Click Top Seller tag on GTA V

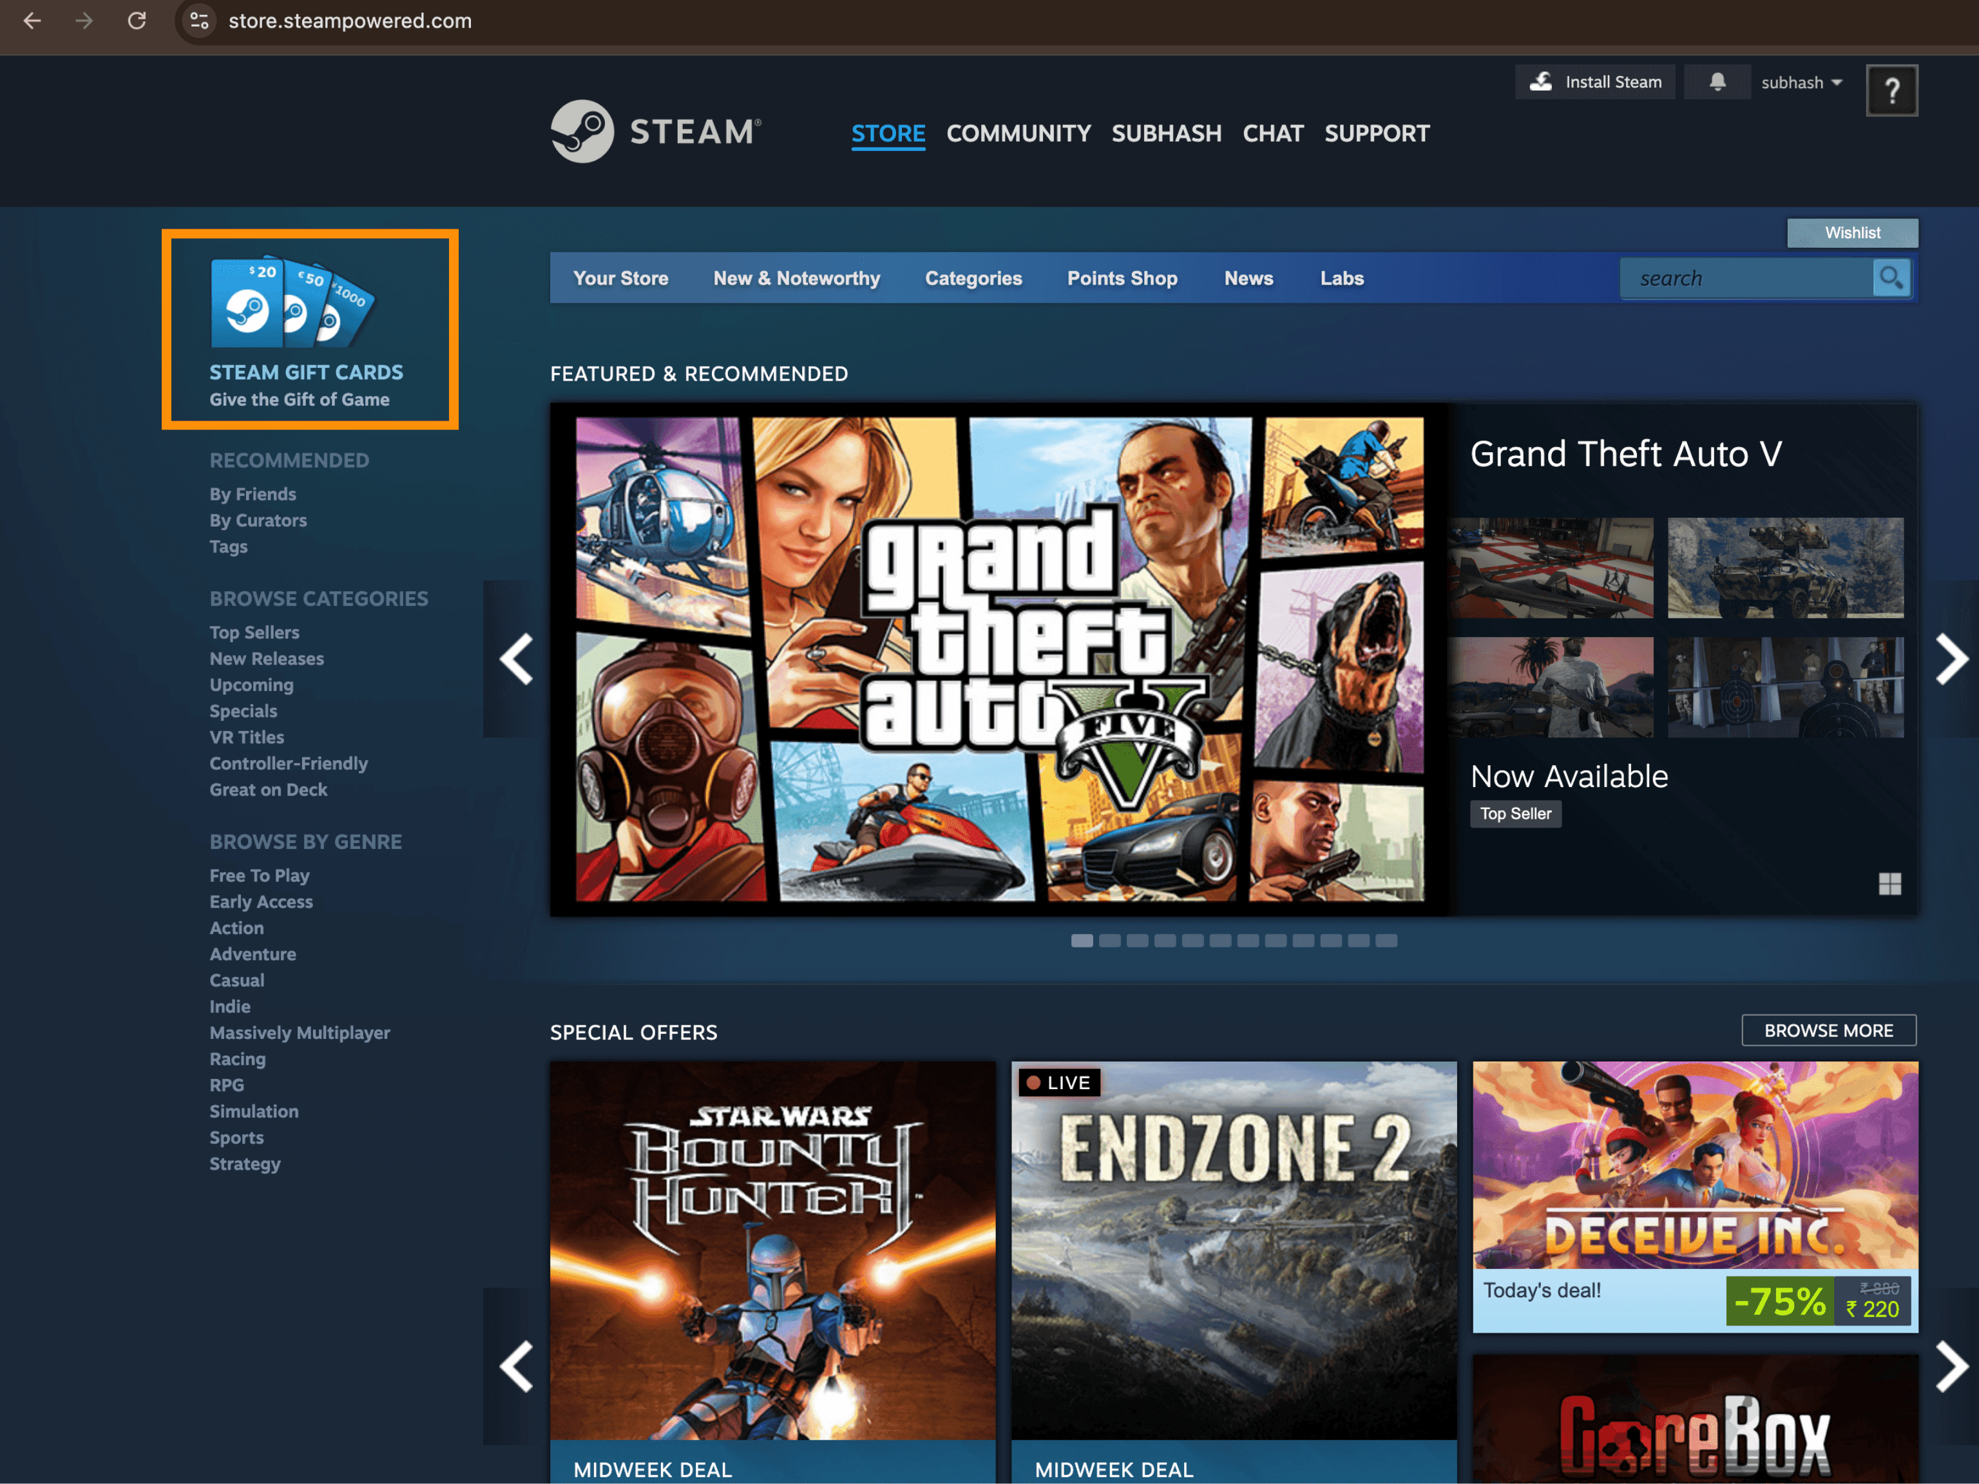coord(1516,813)
